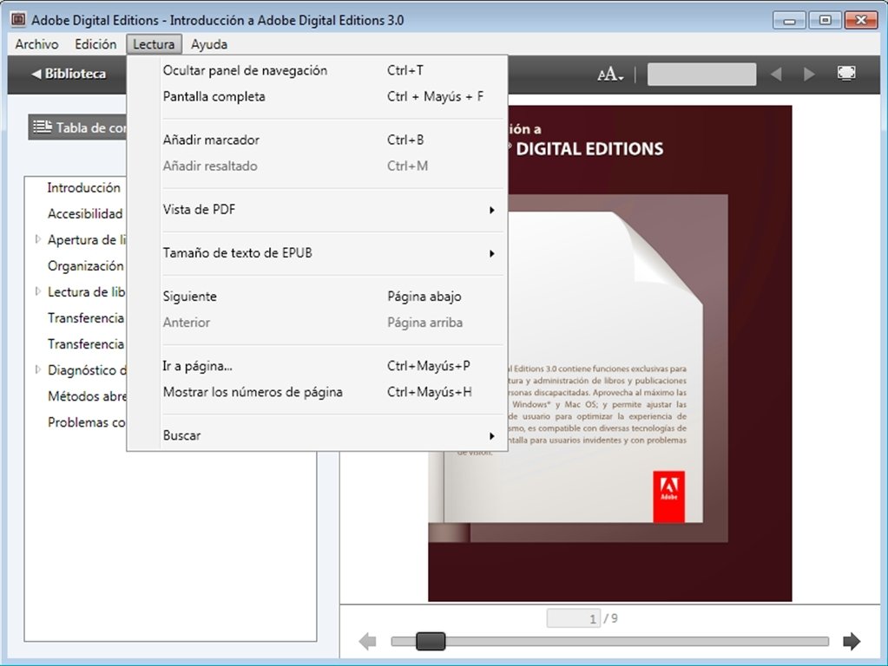888x666 pixels.
Task: Open the Tabla de contenido panel button
Action: pos(77,127)
